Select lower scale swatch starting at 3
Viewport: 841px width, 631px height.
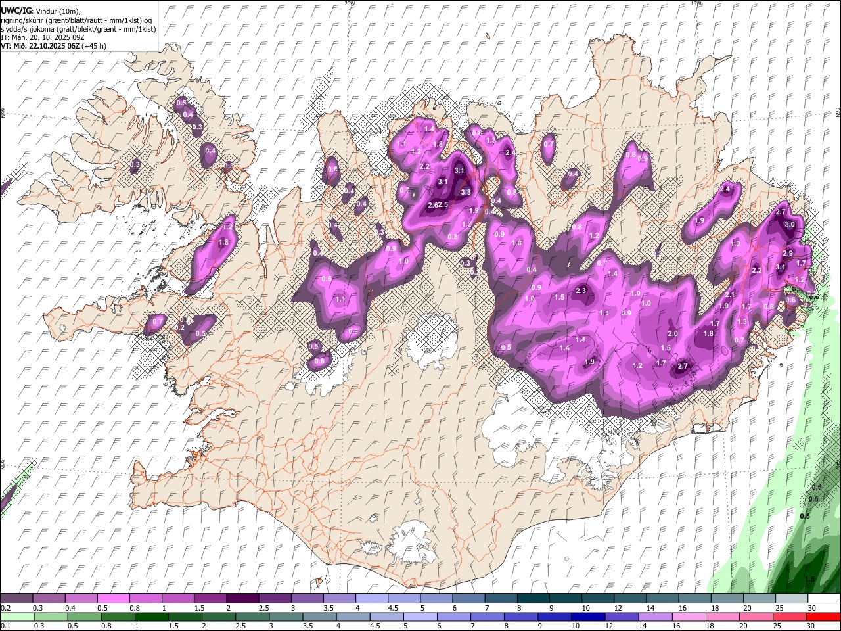tap(285, 617)
